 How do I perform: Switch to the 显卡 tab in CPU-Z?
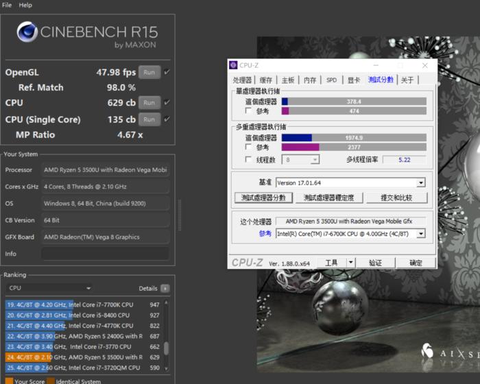[354, 80]
